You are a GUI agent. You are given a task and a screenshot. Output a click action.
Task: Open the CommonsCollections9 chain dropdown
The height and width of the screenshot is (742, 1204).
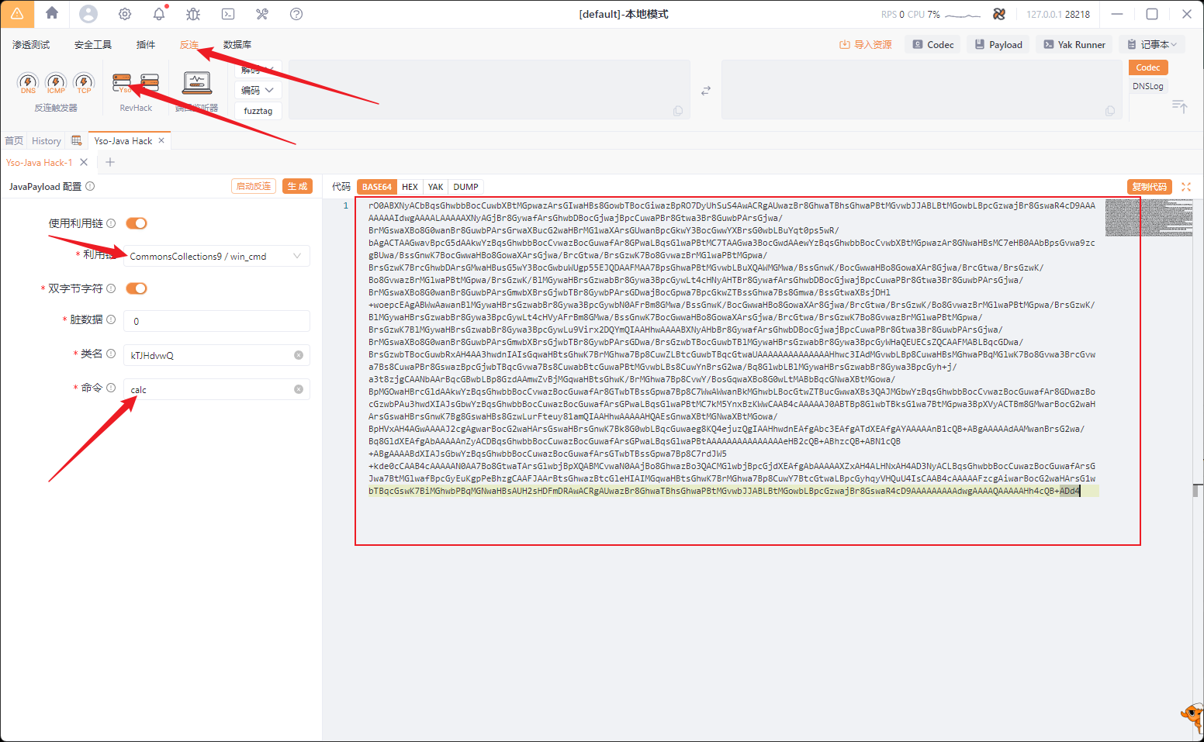click(x=217, y=256)
